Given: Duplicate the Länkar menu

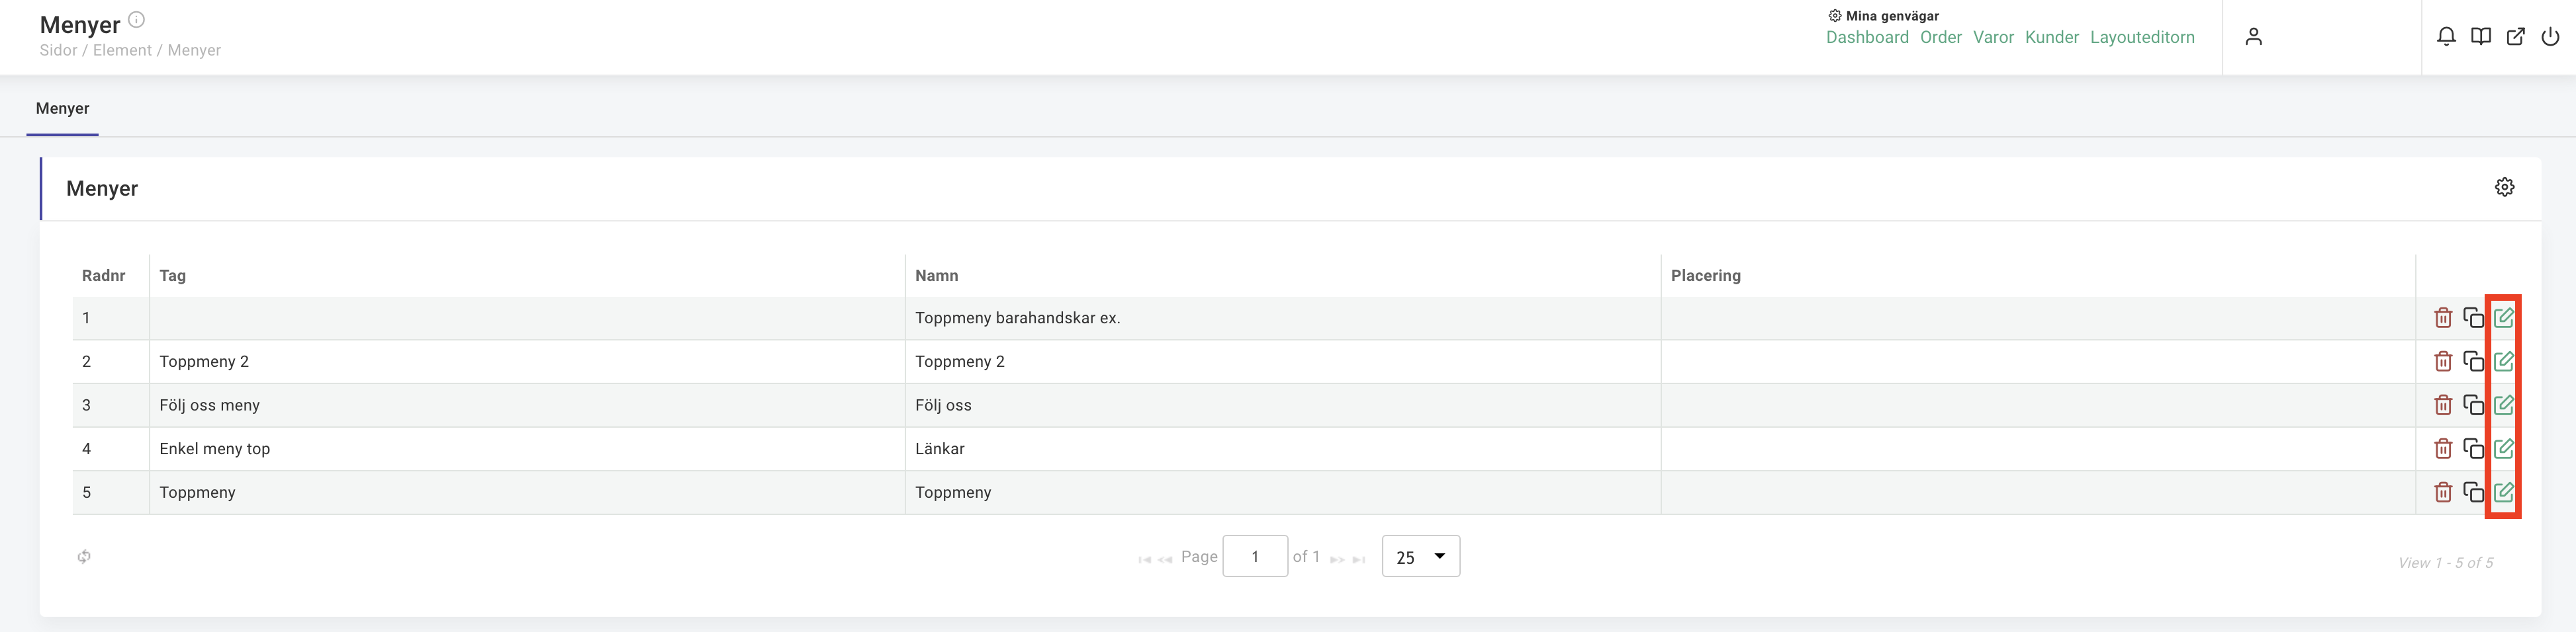Looking at the screenshot, I should (2473, 448).
